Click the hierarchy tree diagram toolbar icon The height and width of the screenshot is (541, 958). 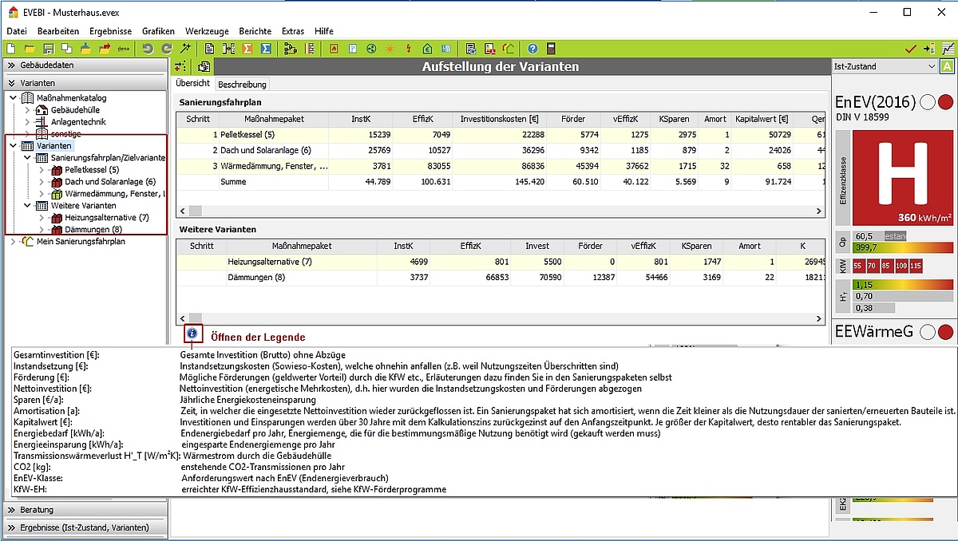point(290,49)
